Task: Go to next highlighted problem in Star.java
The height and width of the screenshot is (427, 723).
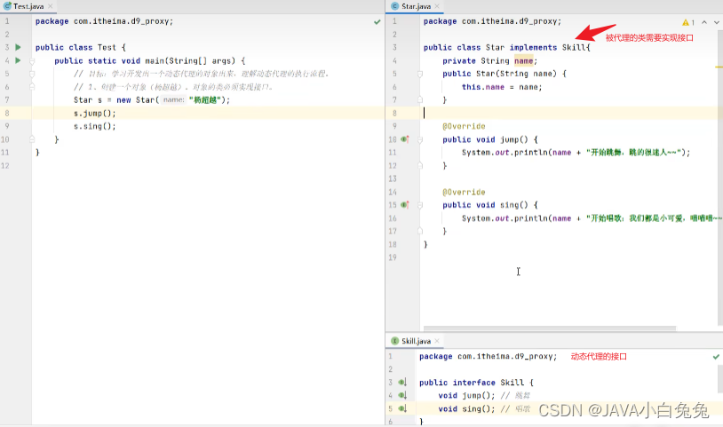Action: click(x=717, y=22)
